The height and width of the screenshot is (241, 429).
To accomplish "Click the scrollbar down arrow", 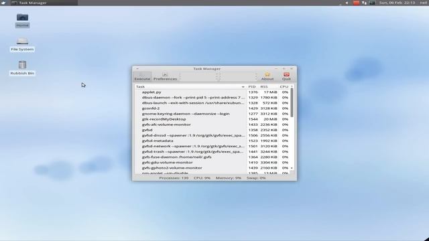I will pyautogui.click(x=292, y=168).
